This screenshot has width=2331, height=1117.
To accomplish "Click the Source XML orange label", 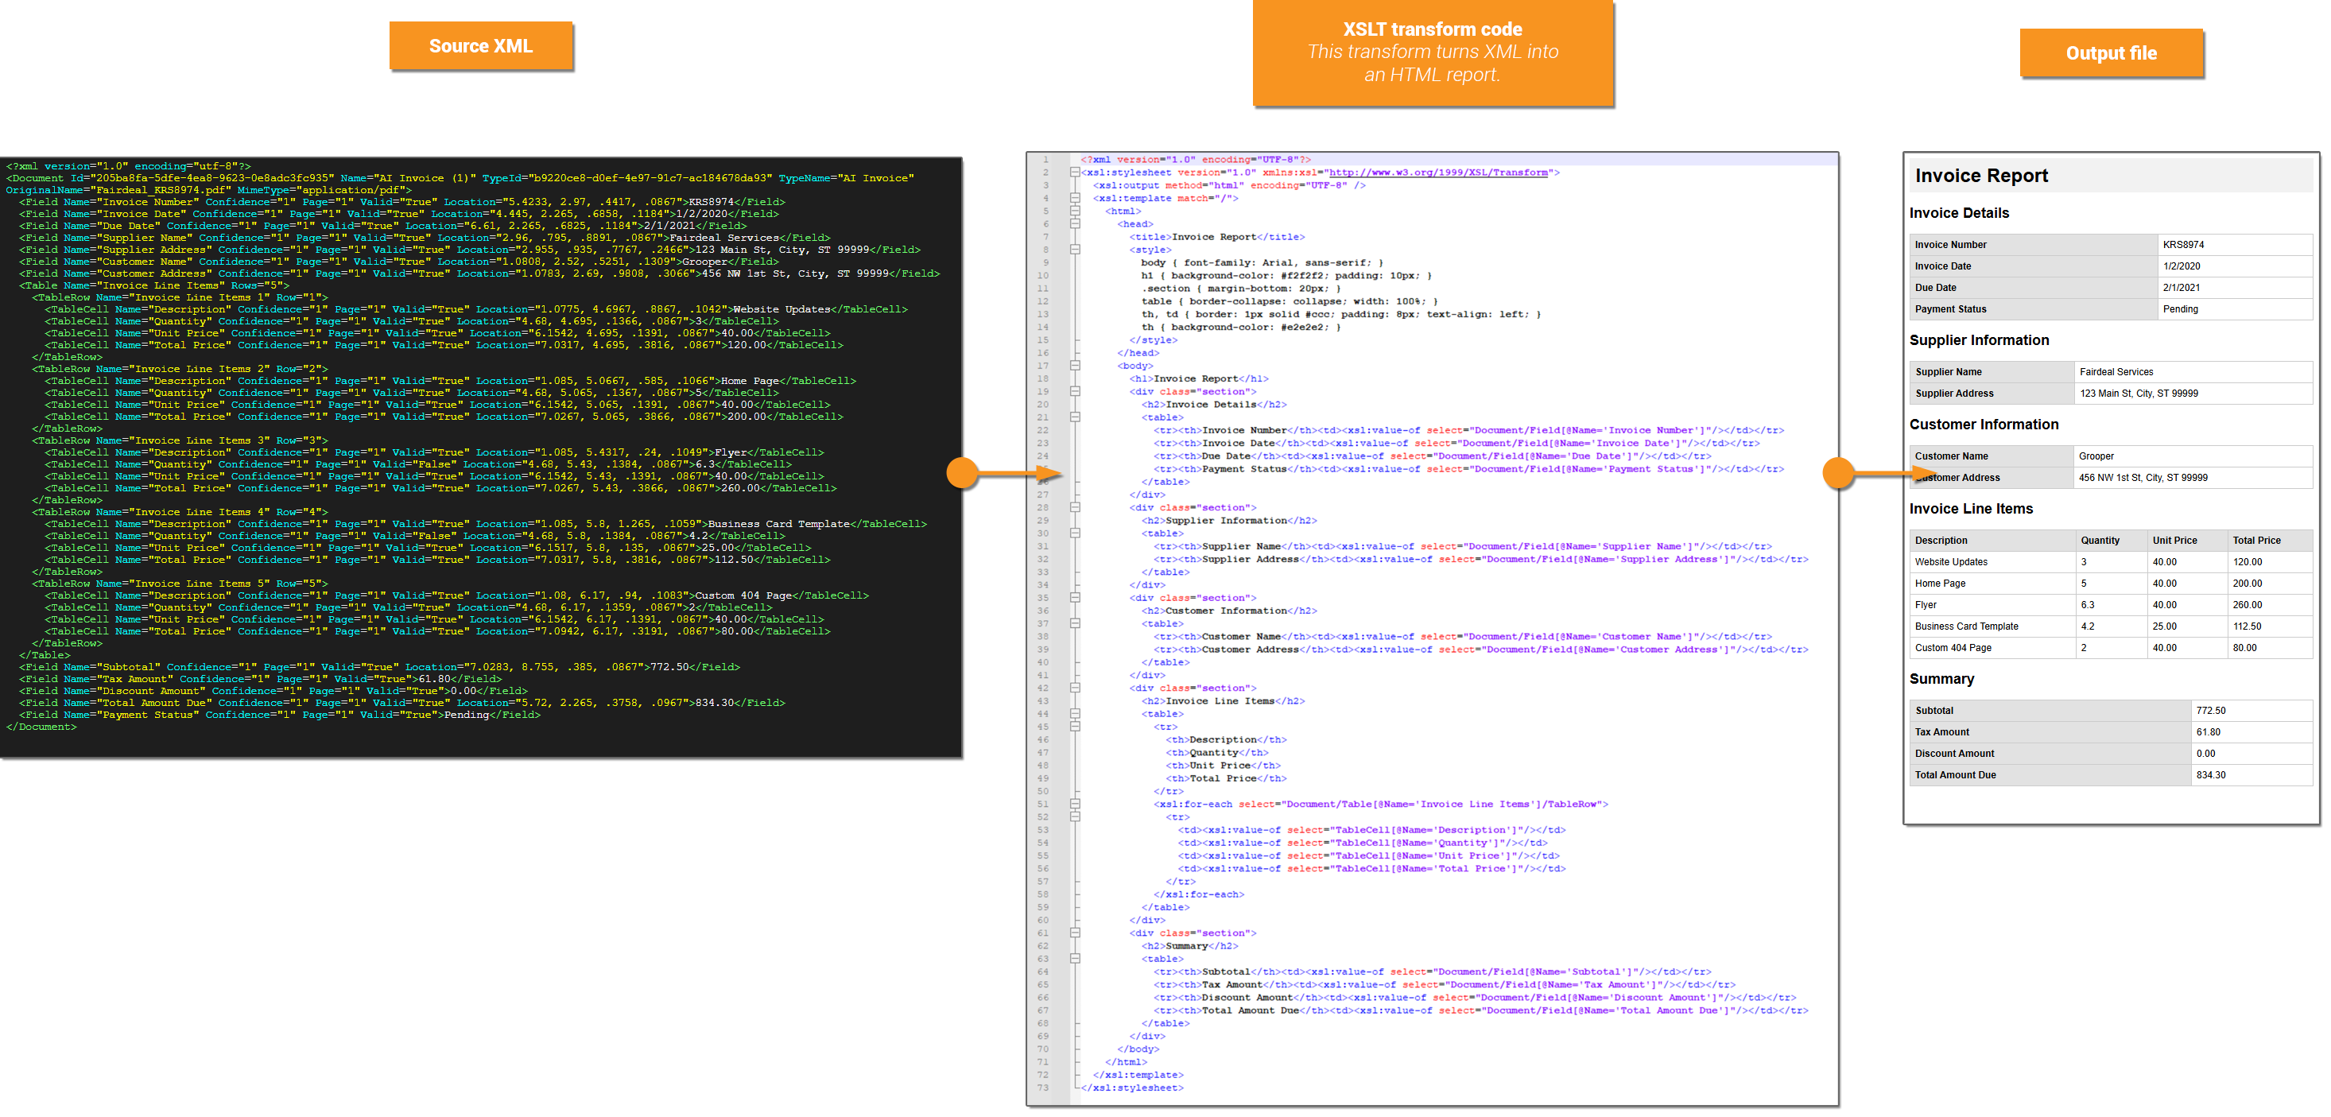I will click(480, 46).
